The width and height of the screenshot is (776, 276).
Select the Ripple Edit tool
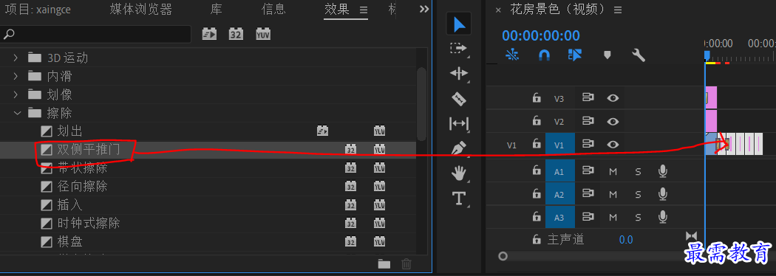tap(458, 74)
